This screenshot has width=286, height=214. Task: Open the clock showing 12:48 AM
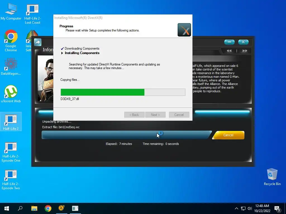click(x=262, y=208)
